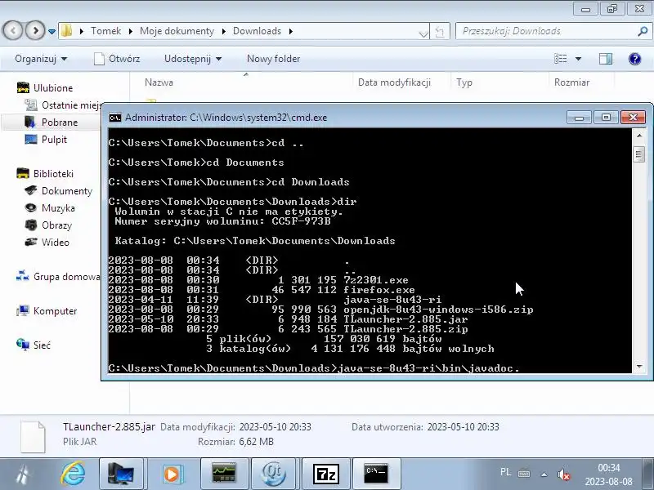Click the Otwórz toolbar button
The image size is (654, 490).
coord(117,59)
